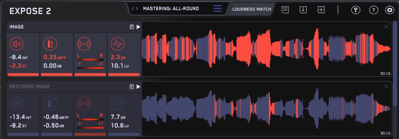Click the RESTORED IMAGE waveform display

[x=266, y=108]
